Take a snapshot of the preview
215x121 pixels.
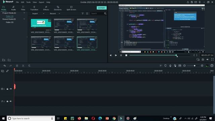tap(203, 59)
